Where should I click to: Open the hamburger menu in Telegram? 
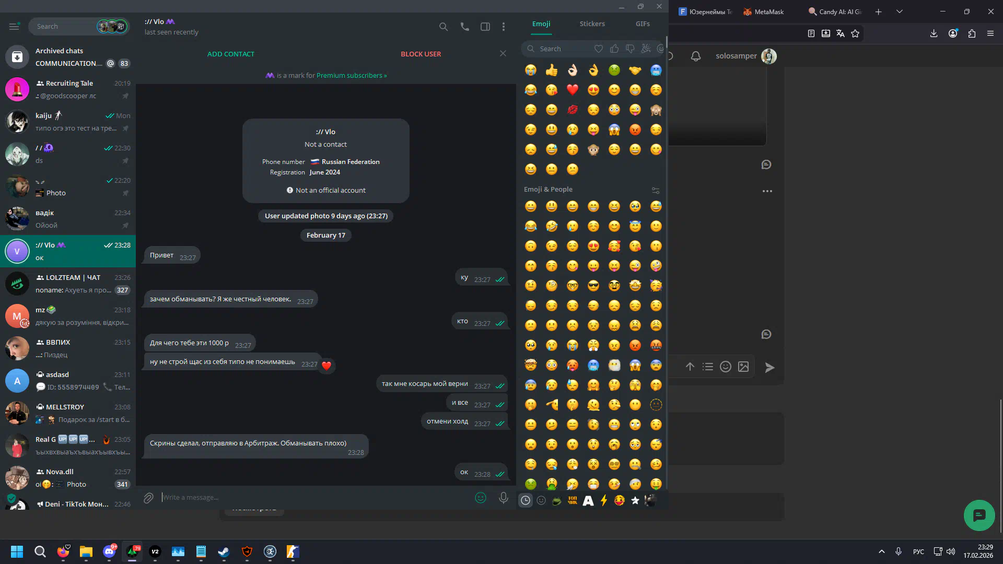[14, 26]
